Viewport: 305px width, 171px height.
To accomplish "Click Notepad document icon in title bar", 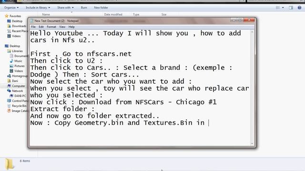I will click(x=32, y=21).
